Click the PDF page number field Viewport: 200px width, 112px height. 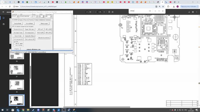coord(87,12)
